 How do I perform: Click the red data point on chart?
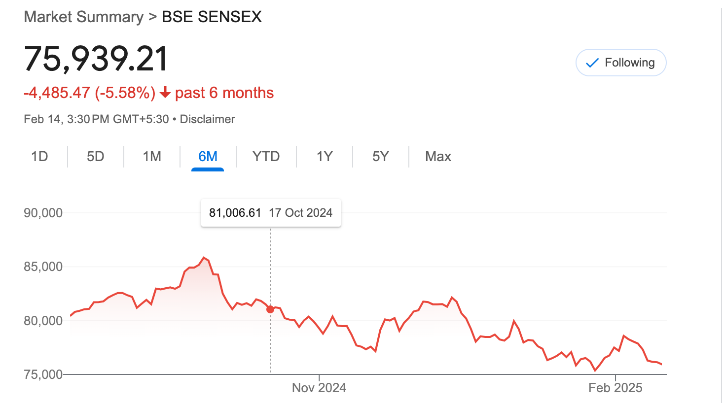(x=270, y=309)
